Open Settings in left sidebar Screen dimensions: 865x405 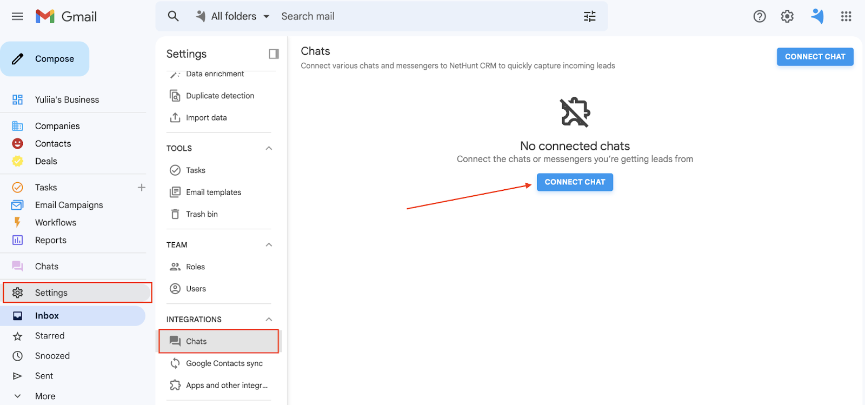coord(77,293)
